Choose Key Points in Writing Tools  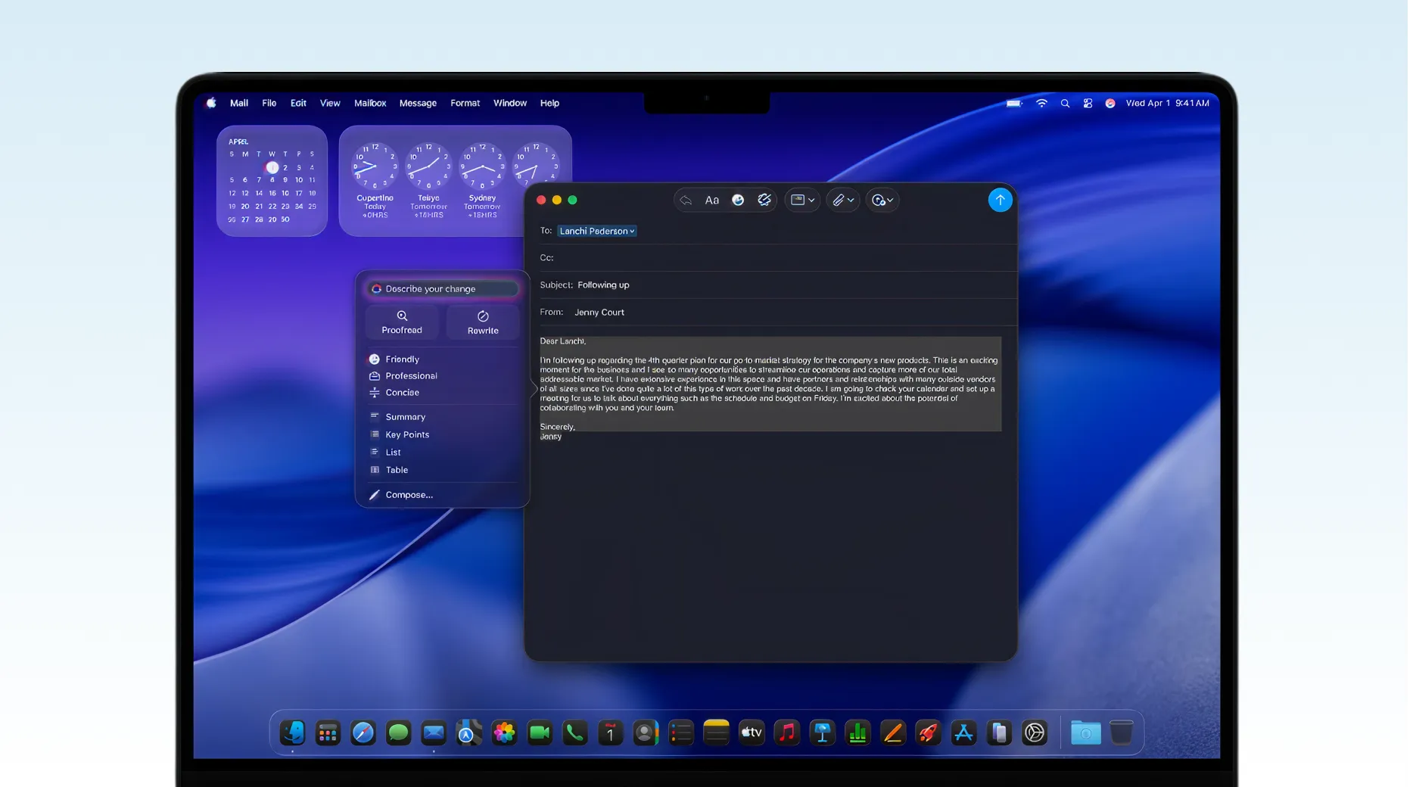pyautogui.click(x=407, y=434)
